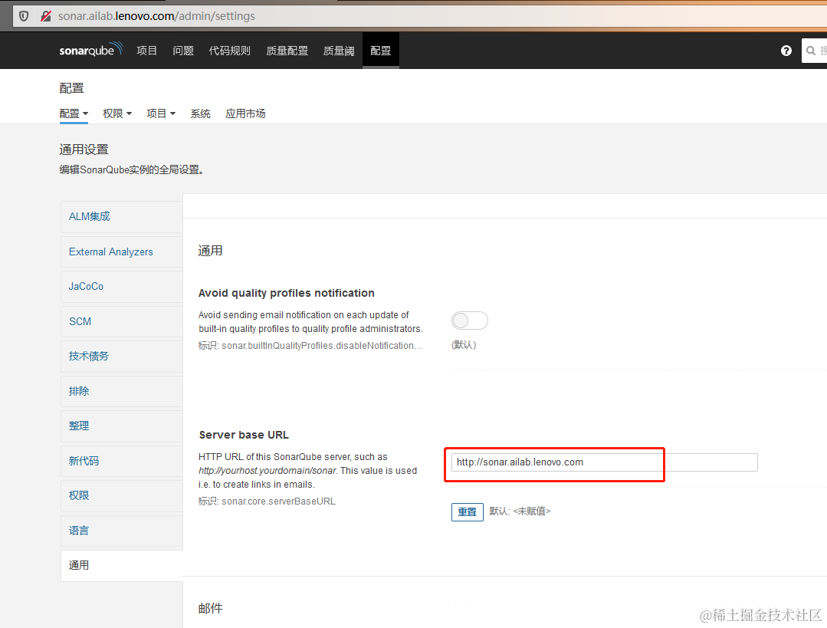Select JaCoCo settings category
This screenshot has width=827, height=628.
click(x=122, y=287)
